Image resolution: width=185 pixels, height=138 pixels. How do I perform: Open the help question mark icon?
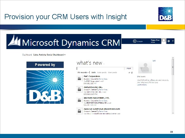173,41
